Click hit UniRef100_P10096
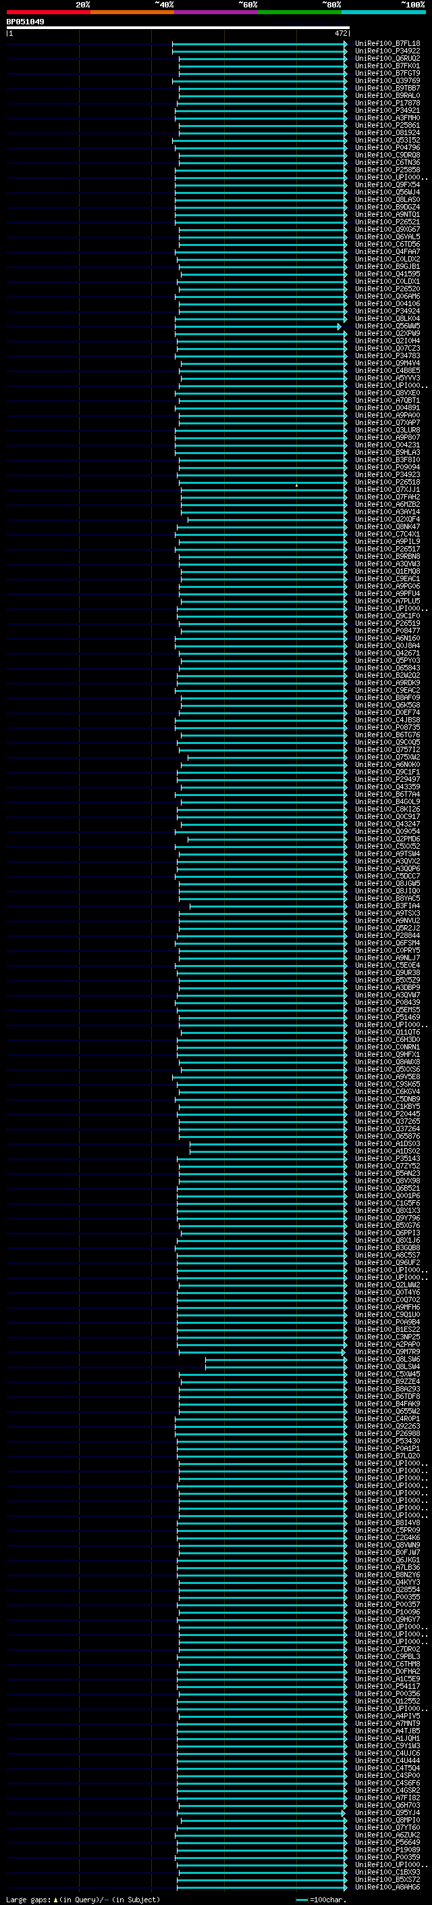Screen dimensions: 432x1905 pyautogui.click(x=387, y=1612)
